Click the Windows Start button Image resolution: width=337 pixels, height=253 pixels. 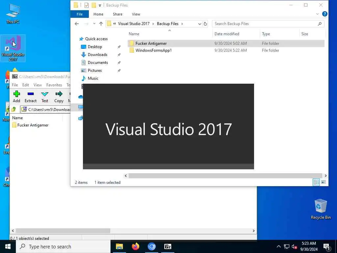pos(8,246)
